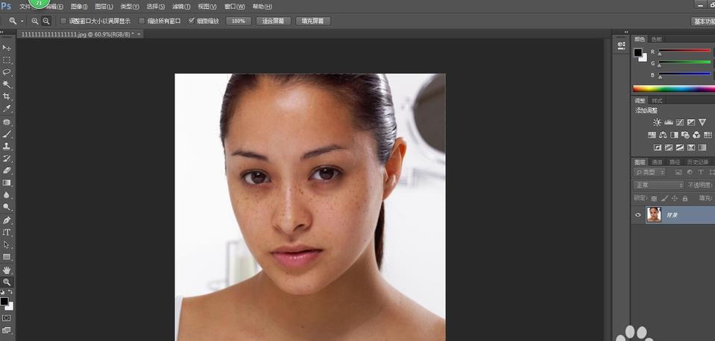Image resolution: width=715 pixels, height=341 pixels.
Task: Uncheck the 细微缩放 checkbox
Action: [x=192, y=21]
